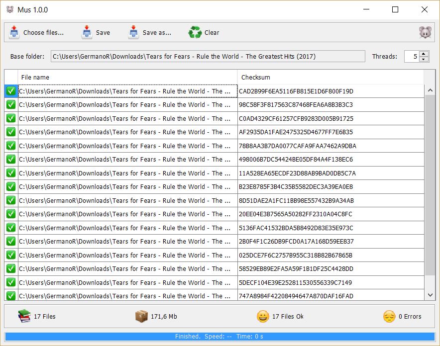Click the box icon beside 171,6 Mb
The image size is (440, 346).
141,316
